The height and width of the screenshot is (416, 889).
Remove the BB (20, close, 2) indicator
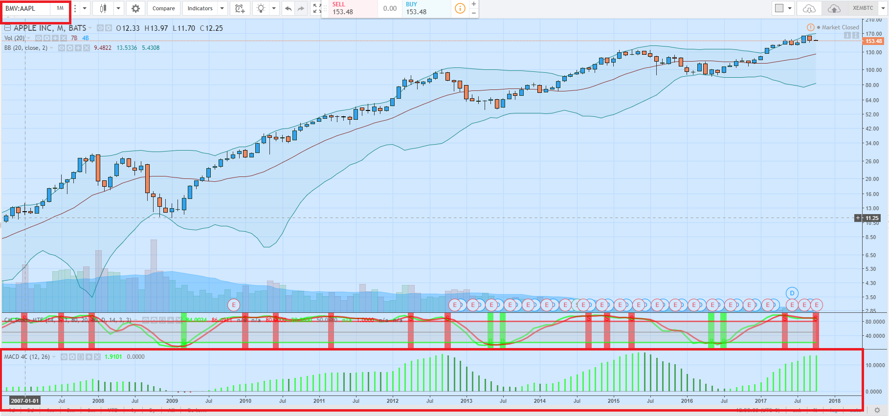point(87,48)
